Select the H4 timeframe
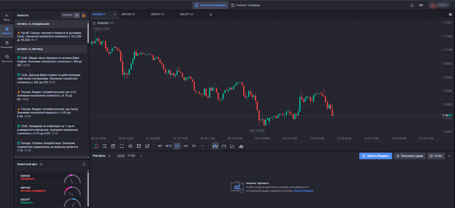Image resolution: width=455 pixels, height=208 pixels. (186, 146)
